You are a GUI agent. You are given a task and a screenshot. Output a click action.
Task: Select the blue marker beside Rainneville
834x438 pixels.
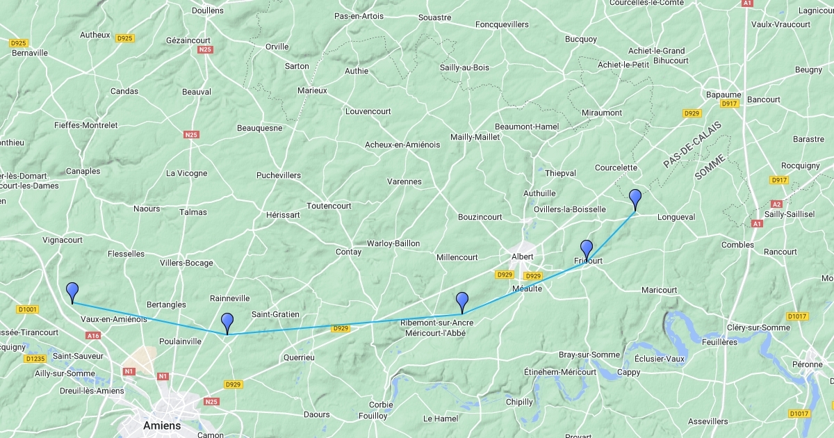click(227, 323)
